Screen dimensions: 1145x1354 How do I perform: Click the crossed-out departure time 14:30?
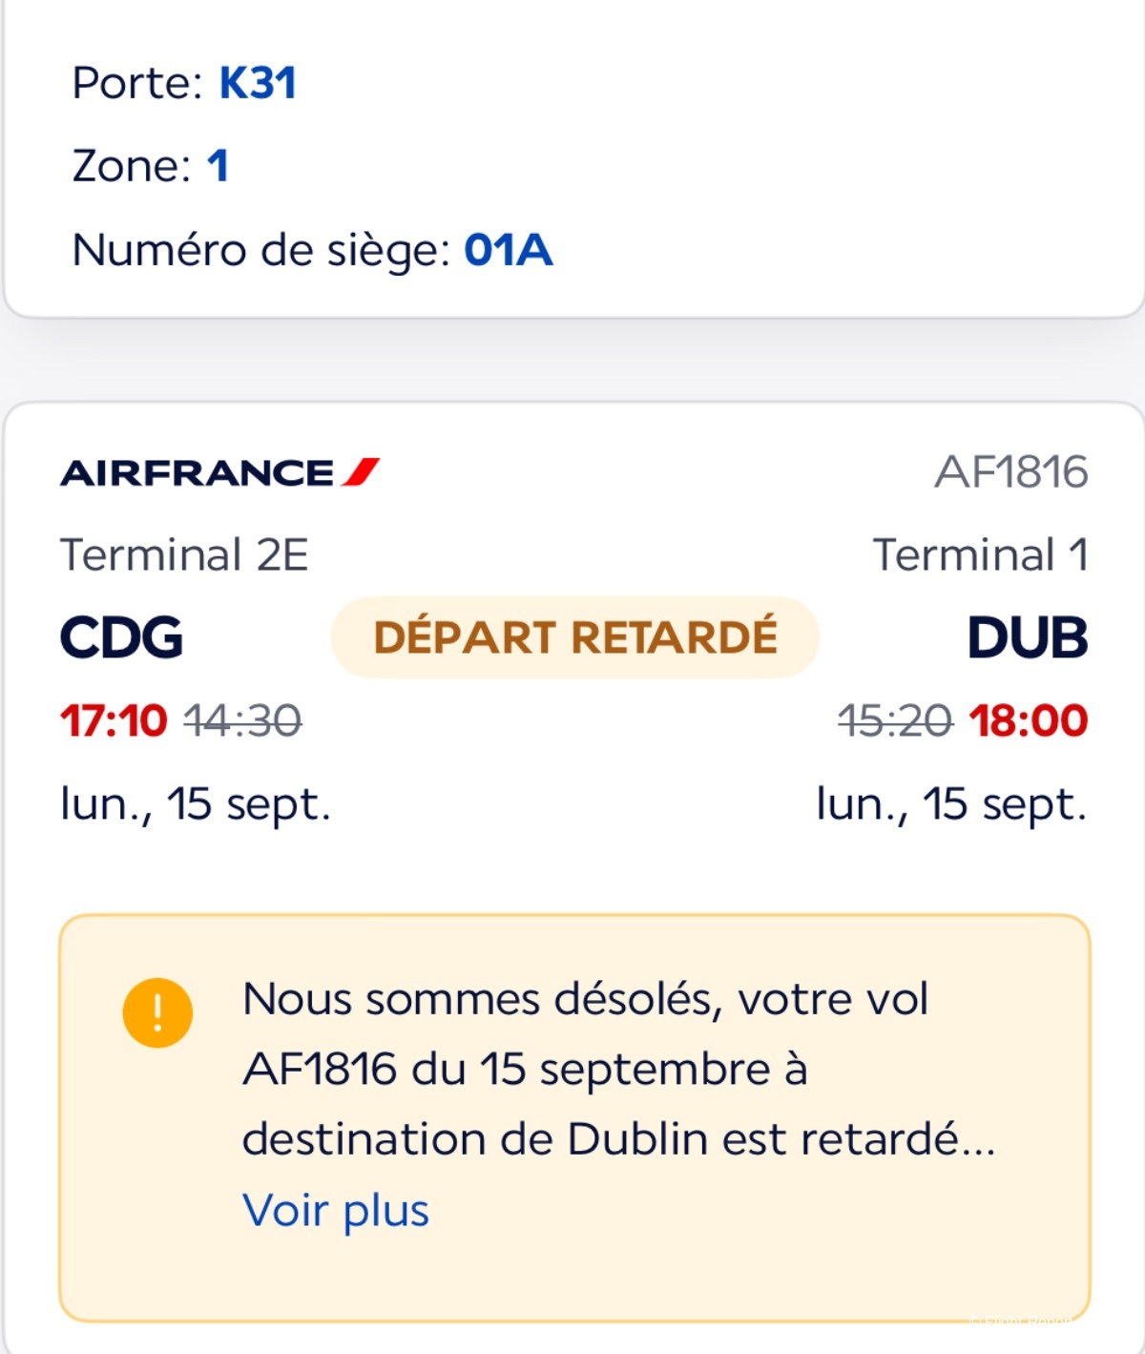pyautogui.click(x=242, y=721)
